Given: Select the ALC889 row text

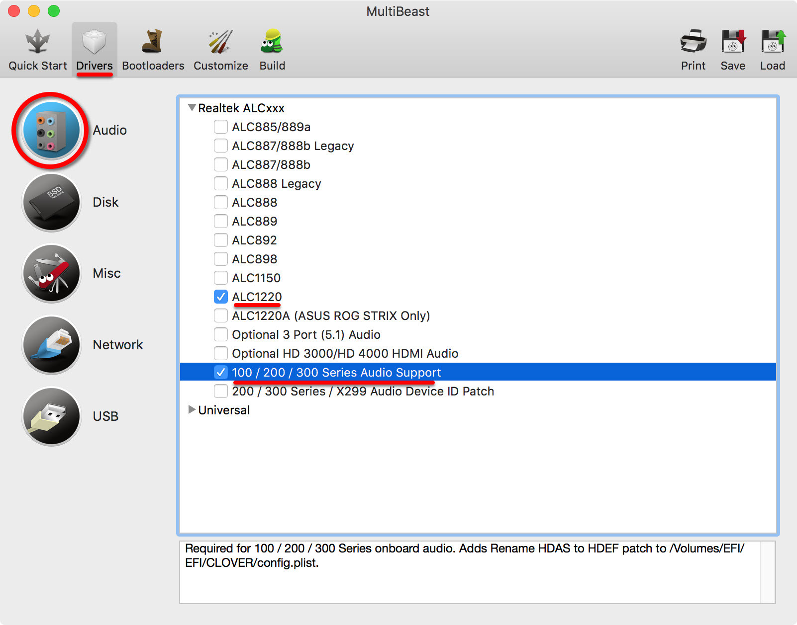Looking at the screenshot, I should point(254,221).
